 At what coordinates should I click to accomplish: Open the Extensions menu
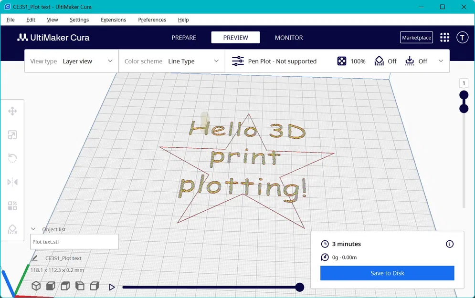[x=113, y=20]
